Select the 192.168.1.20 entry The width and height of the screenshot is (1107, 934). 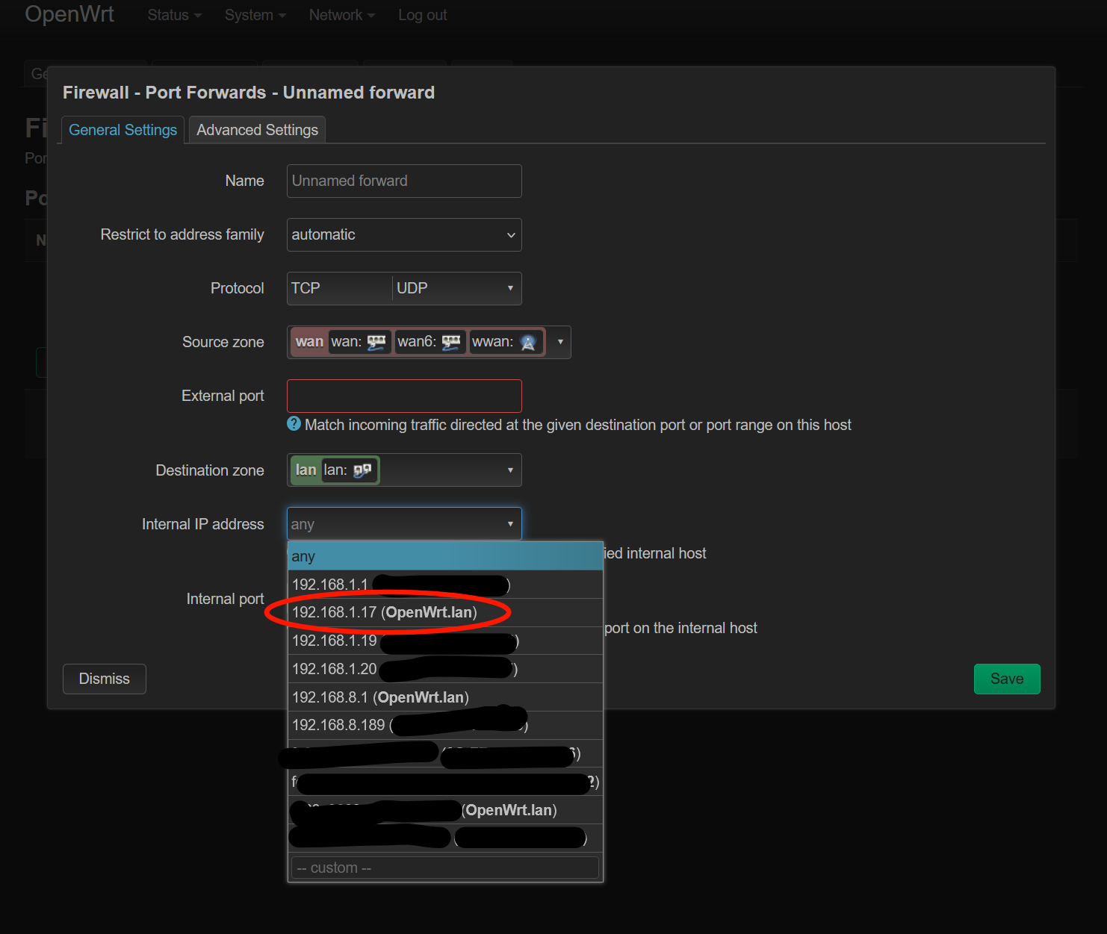coord(445,669)
